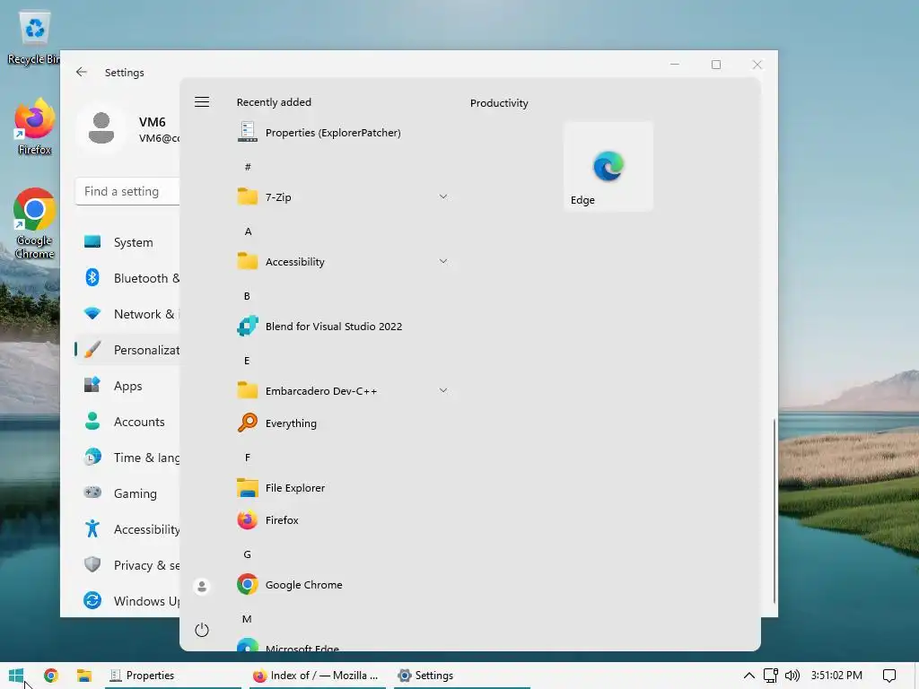Open Windows Update in Settings sidebar
The width and height of the screenshot is (919, 689).
[127, 600]
